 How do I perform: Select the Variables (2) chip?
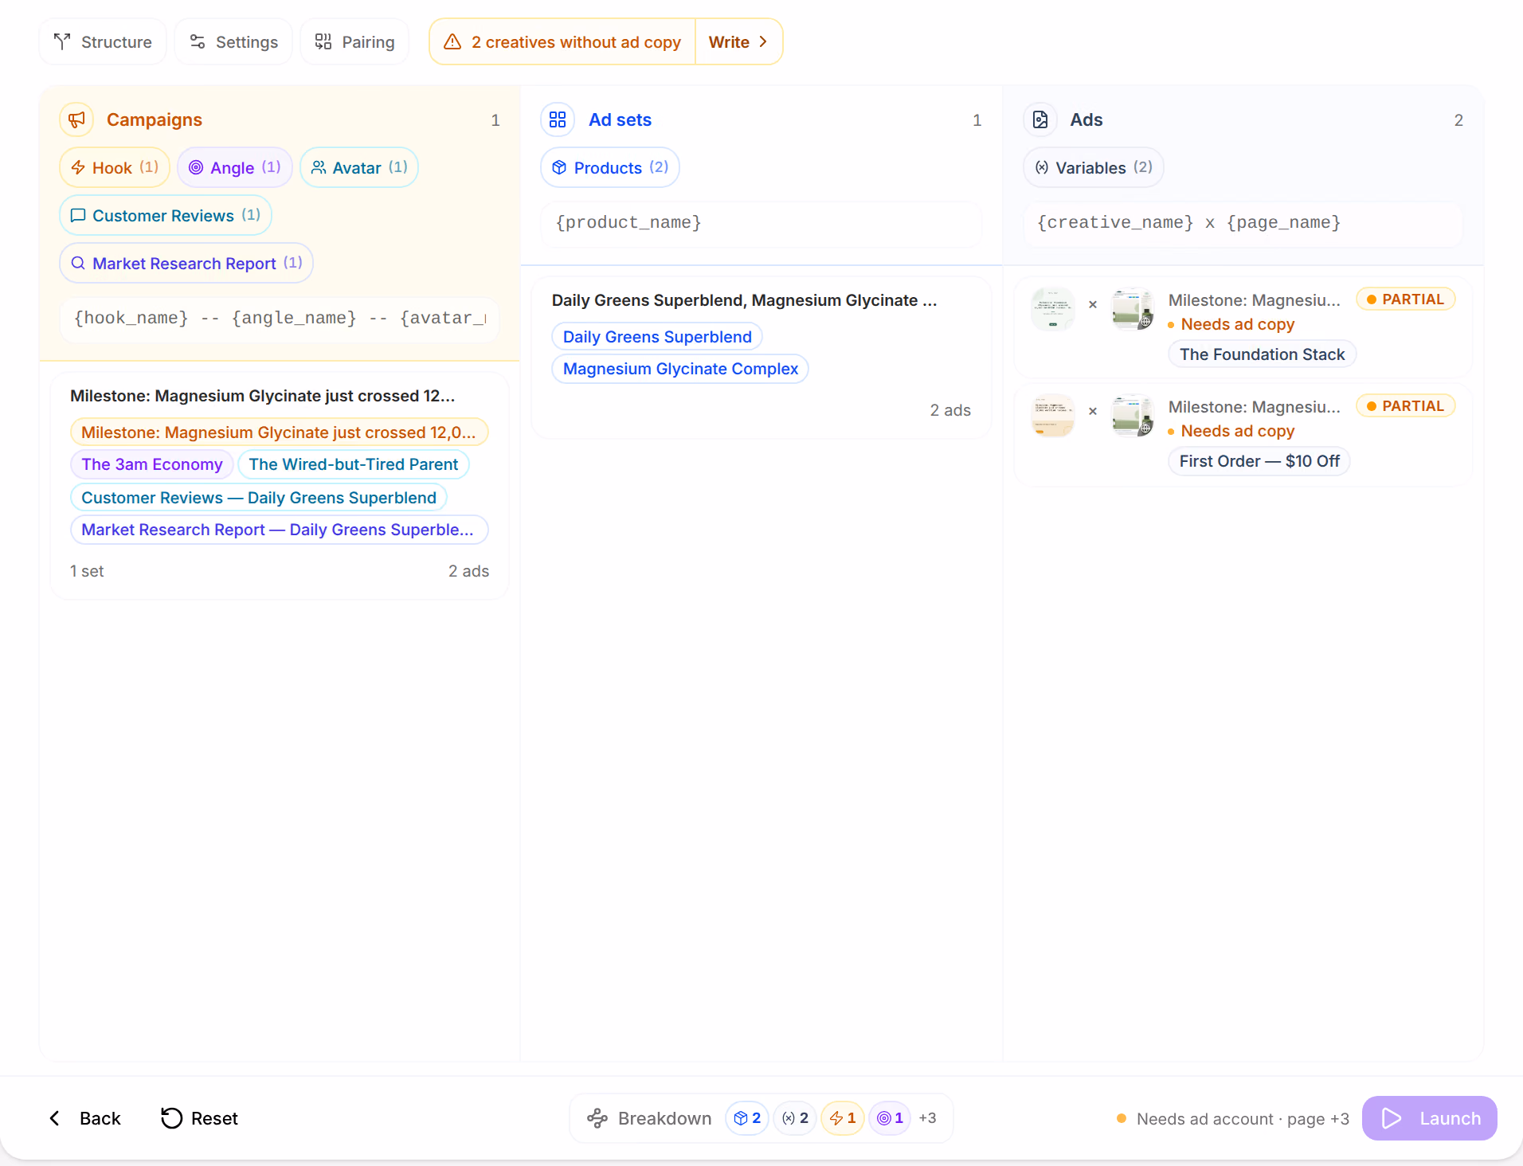(1094, 167)
